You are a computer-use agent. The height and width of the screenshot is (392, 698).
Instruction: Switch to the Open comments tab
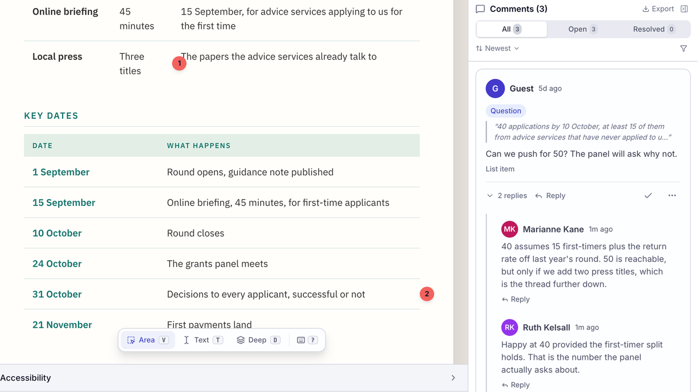coord(582,29)
